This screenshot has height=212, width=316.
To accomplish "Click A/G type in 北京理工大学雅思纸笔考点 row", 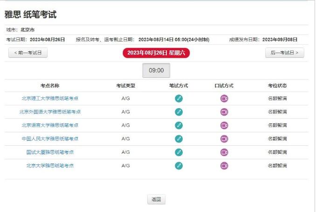I will pyautogui.click(x=126, y=98).
